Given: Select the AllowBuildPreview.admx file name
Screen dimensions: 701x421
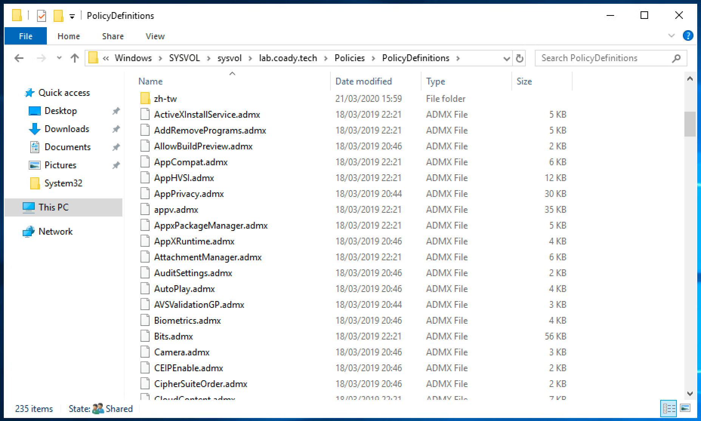Looking at the screenshot, I should pyautogui.click(x=203, y=146).
